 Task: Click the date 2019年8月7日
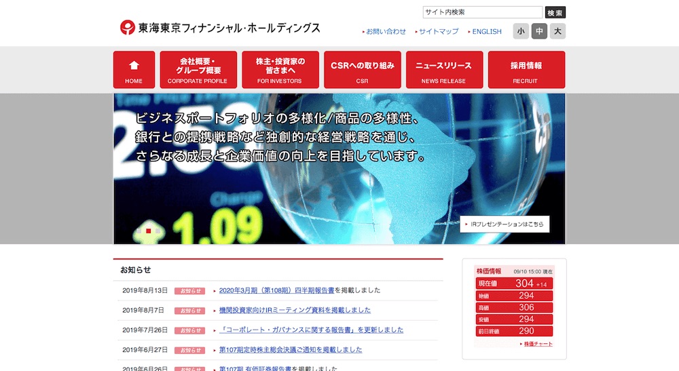coord(143,310)
